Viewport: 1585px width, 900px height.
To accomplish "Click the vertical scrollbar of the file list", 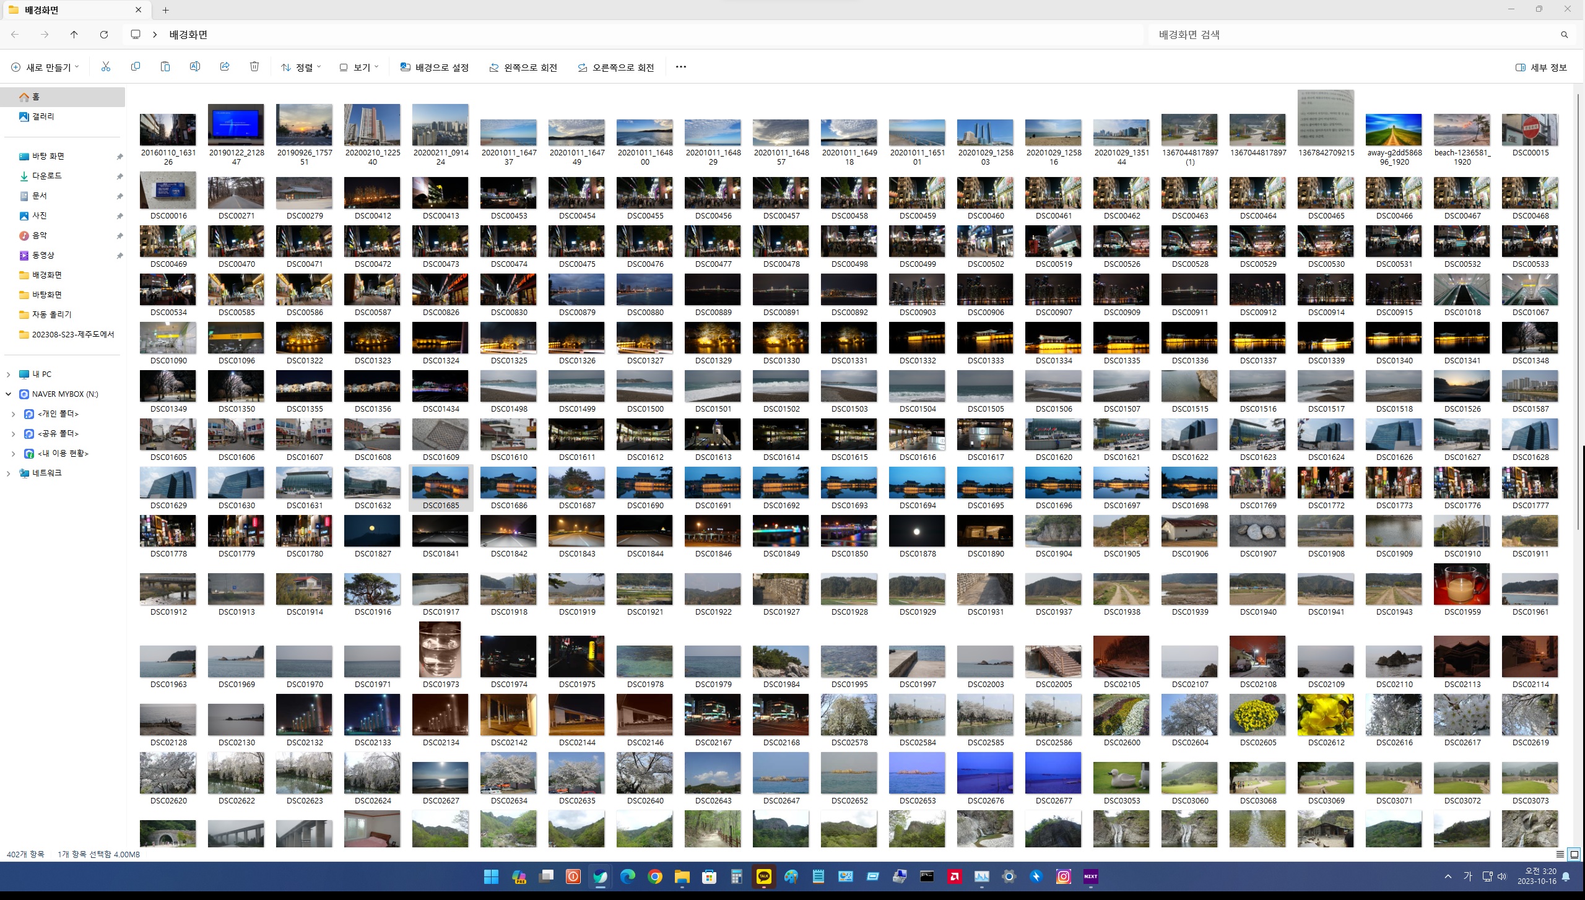I will tap(1579, 309).
